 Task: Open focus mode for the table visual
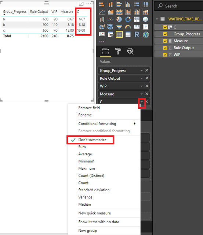point(81,4)
